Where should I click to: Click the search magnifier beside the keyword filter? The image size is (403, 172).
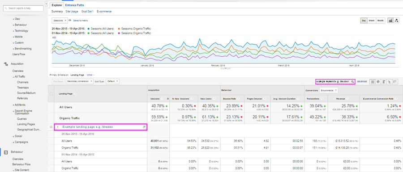(x=353, y=81)
